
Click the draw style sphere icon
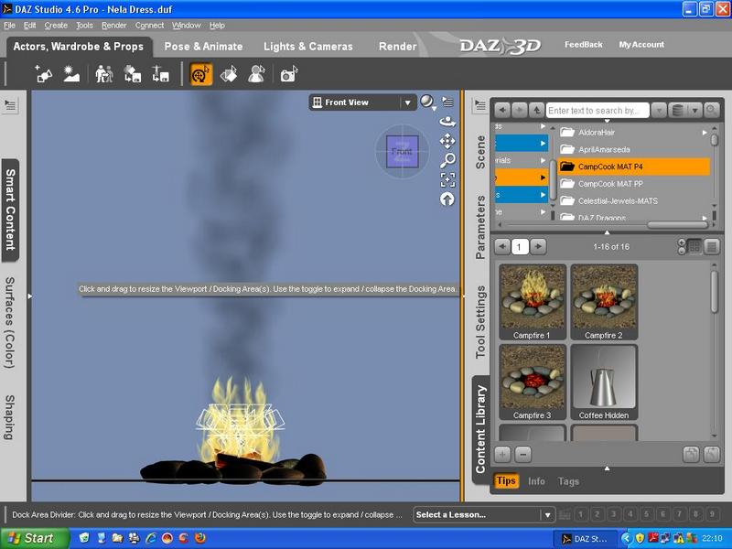pos(426,102)
